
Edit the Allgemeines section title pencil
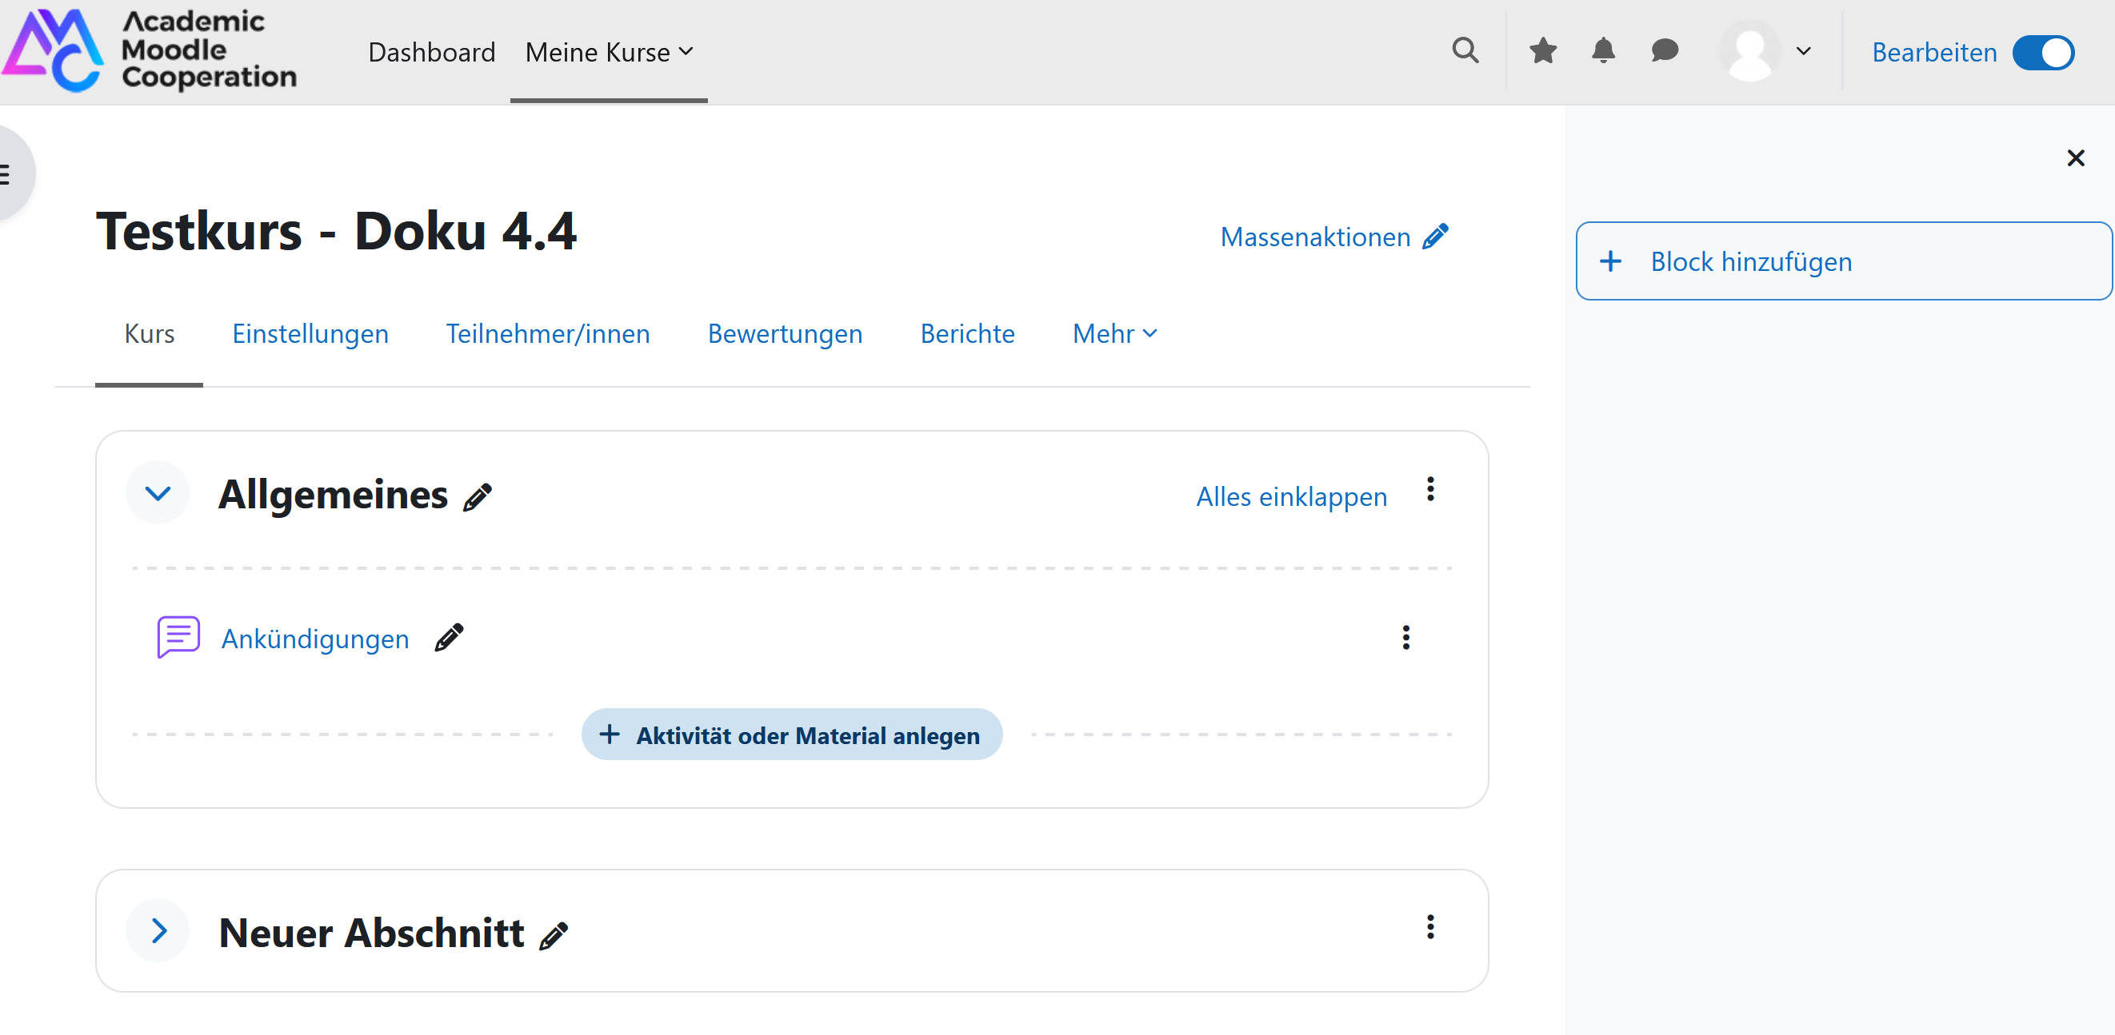pyautogui.click(x=478, y=497)
